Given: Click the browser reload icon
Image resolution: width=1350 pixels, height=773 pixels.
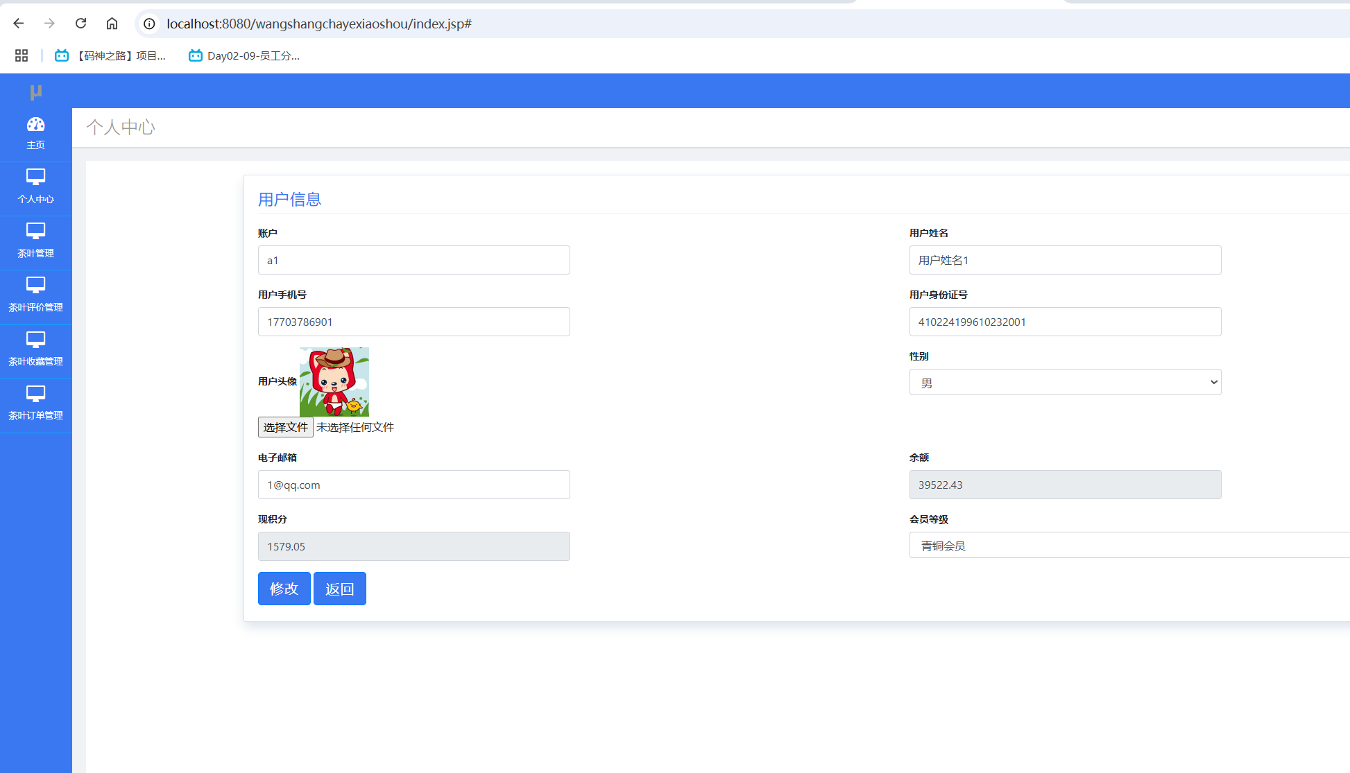Looking at the screenshot, I should pos(80,24).
